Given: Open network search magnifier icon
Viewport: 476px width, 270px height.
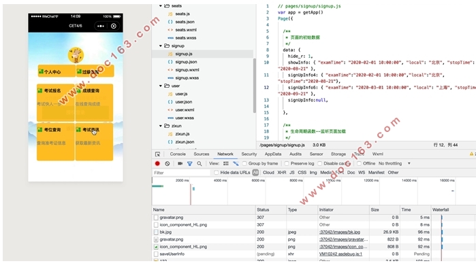Looking at the screenshot, I should click(x=199, y=164).
